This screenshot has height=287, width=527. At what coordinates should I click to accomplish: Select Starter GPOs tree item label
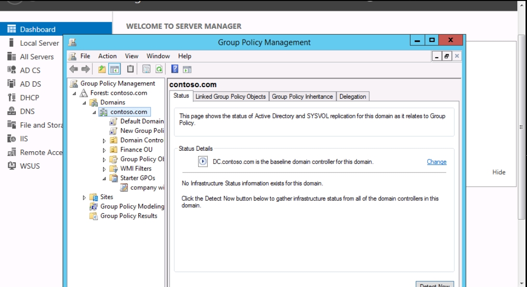pos(138,178)
